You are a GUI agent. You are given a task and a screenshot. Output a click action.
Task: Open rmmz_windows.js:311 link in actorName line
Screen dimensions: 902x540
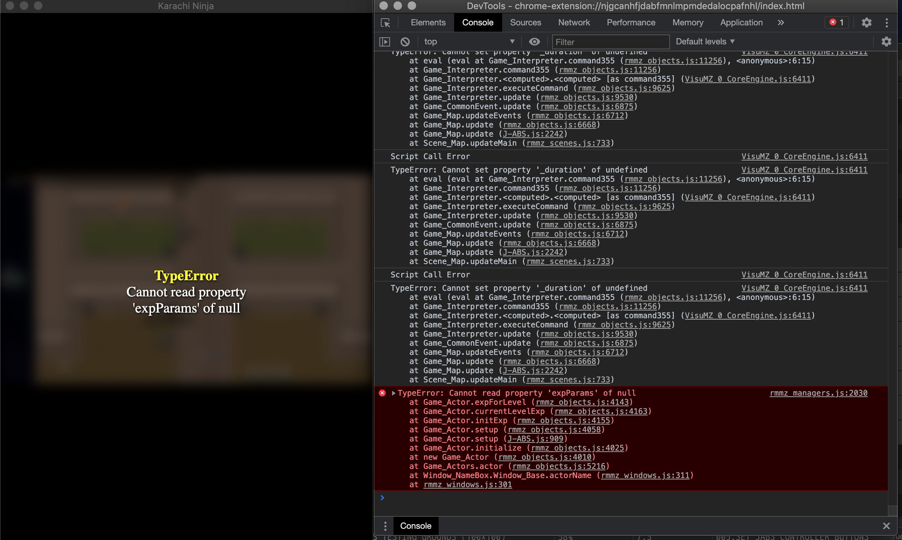645,475
